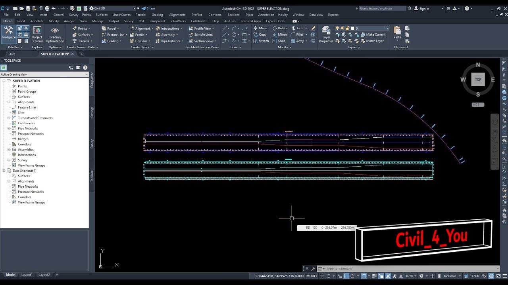Click the ViewCube TOP face
Viewport: 508px width, 285px height.
tap(478, 79)
